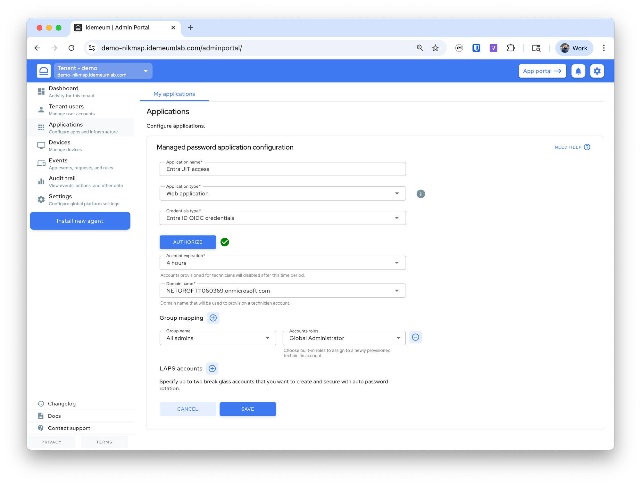Open Settings in sidebar
641x485 pixels.
80,199
